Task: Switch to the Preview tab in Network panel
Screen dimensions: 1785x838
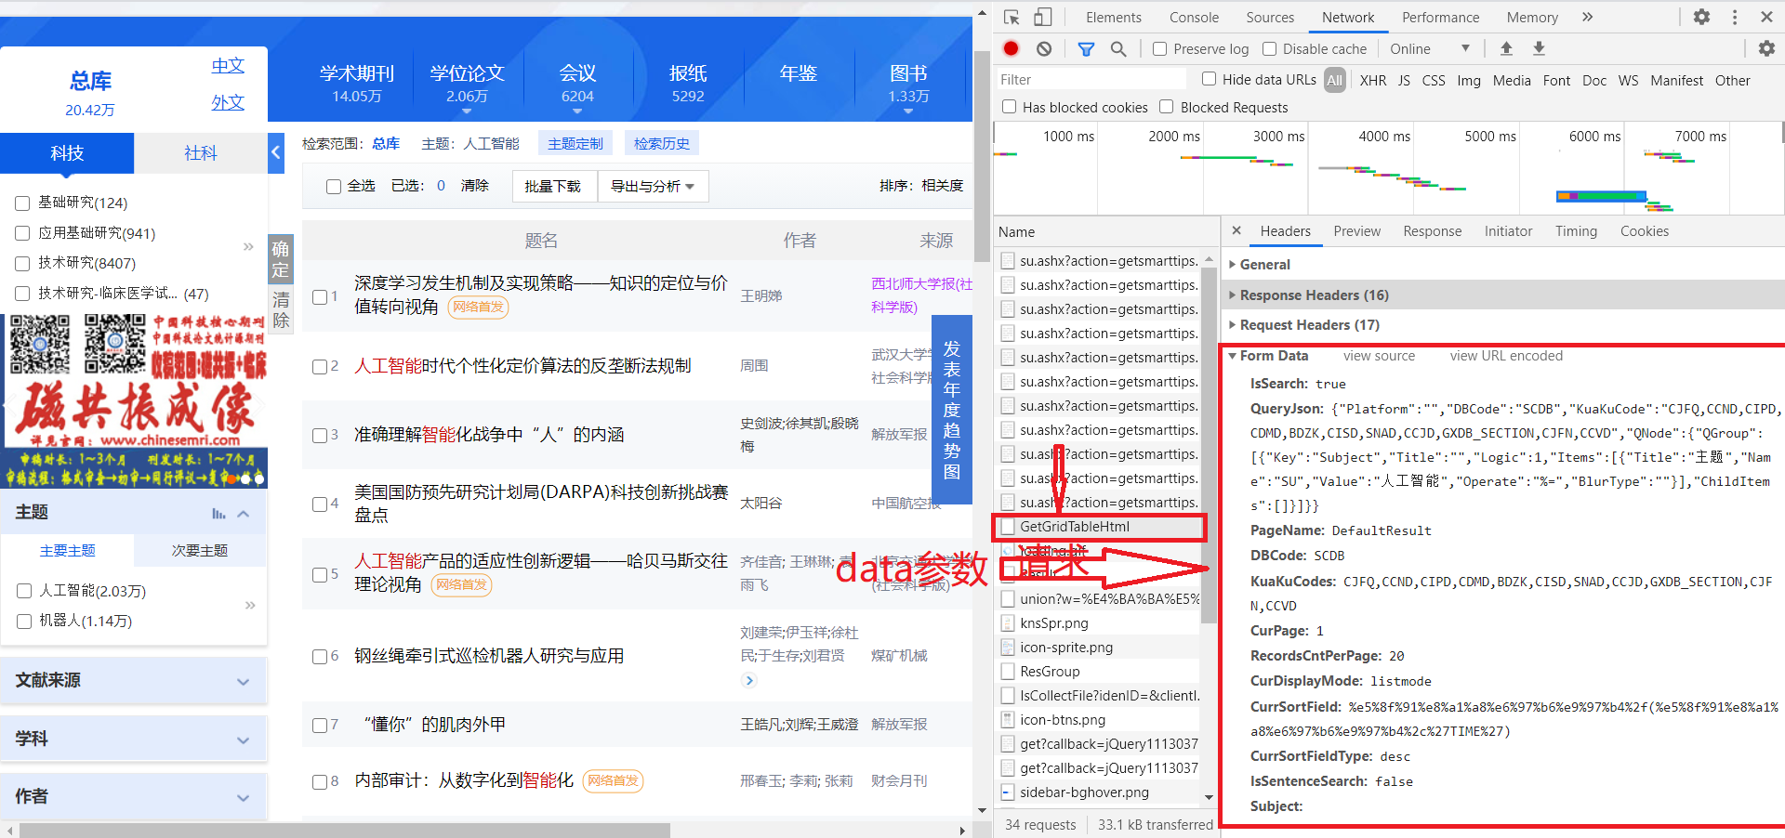Action: tap(1356, 231)
